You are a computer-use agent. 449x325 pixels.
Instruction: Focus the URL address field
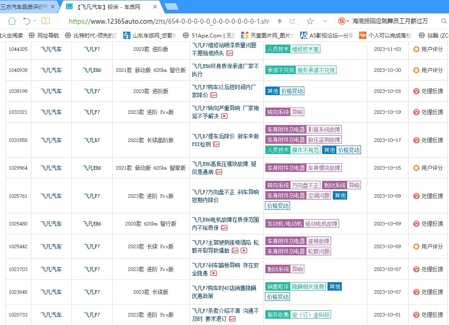click(169, 21)
